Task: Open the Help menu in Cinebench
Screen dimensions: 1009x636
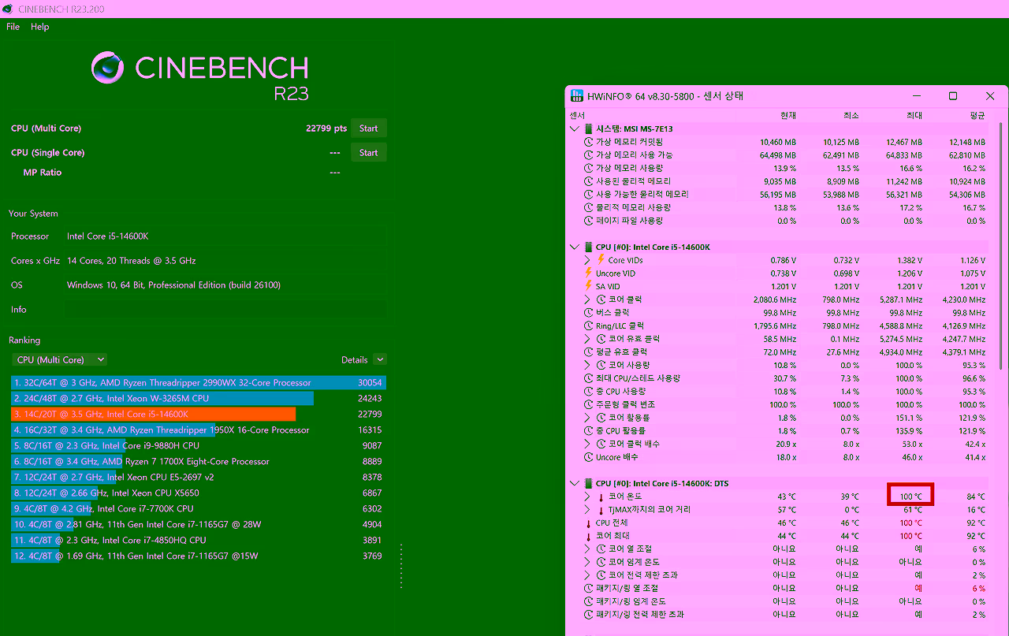Action: click(39, 27)
